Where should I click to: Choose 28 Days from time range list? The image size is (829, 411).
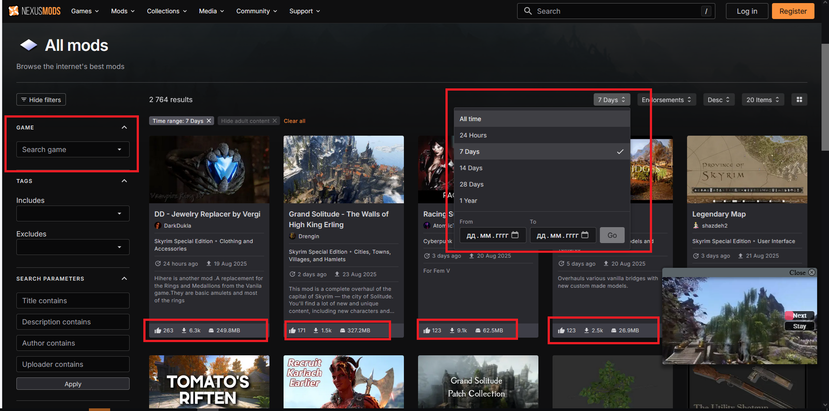472,184
